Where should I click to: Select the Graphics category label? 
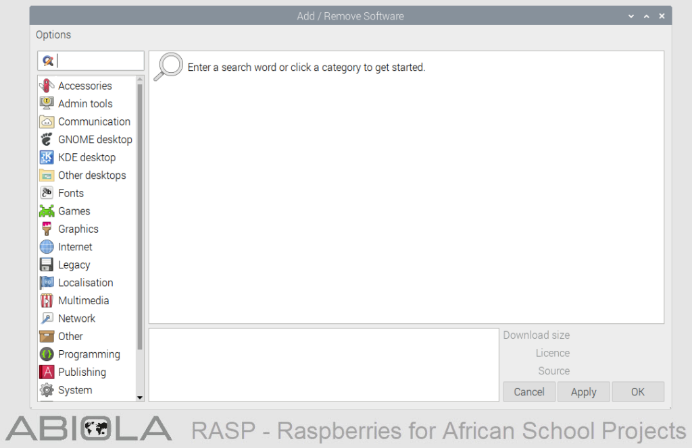click(x=78, y=229)
